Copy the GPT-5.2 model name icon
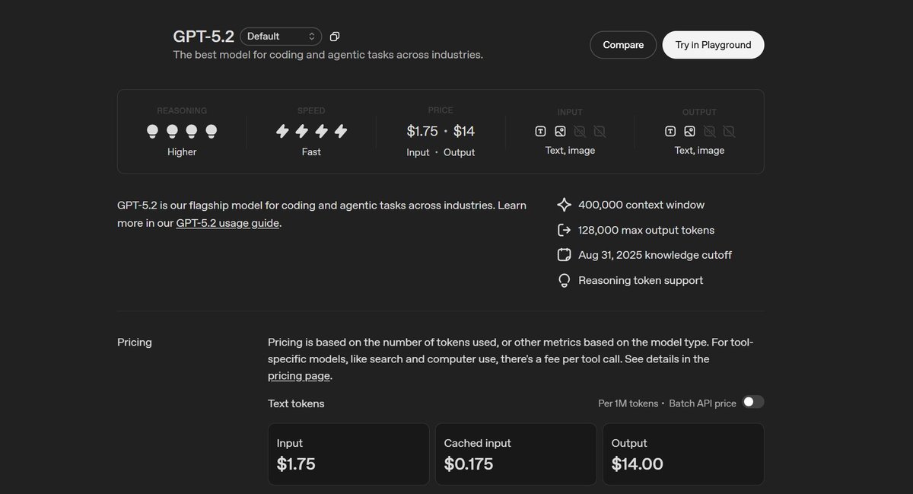The width and height of the screenshot is (913, 494). (335, 37)
